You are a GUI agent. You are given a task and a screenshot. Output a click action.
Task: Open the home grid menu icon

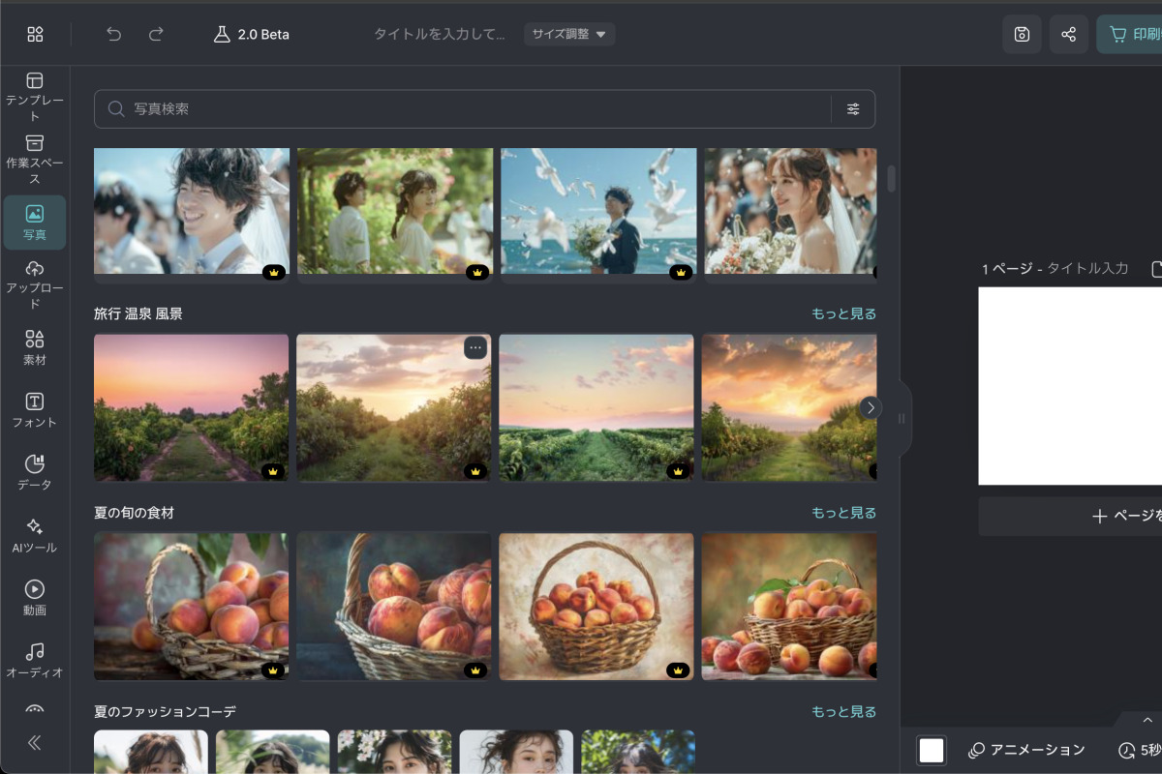coord(36,35)
